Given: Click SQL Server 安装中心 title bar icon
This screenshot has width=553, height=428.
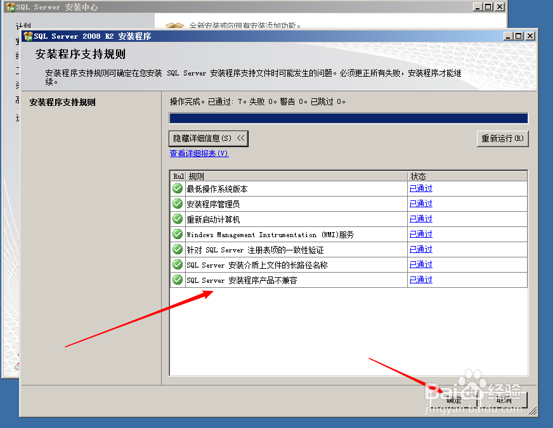Looking at the screenshot, I should (11, 7).
